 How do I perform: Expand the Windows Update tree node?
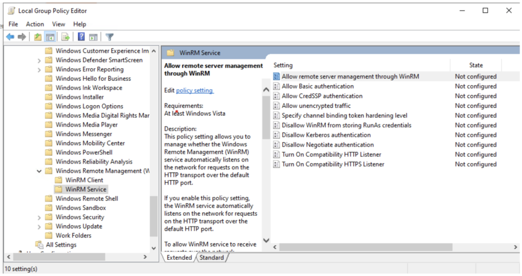coord(40,227)
